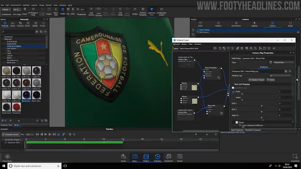Select the Velvet Red material thumbnail

pos(16,107)
